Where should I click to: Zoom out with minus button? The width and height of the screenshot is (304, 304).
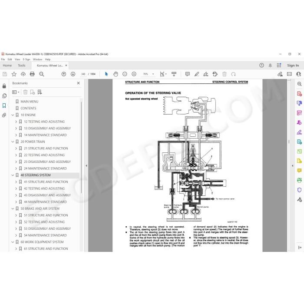(125, 74)
